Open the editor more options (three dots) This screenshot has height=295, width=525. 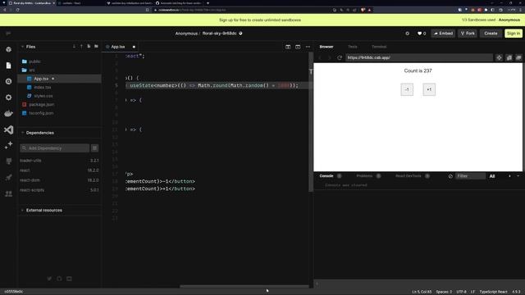click(308, 47)
